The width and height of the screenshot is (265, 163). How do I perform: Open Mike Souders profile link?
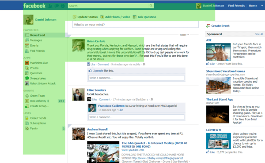point(96,90)
